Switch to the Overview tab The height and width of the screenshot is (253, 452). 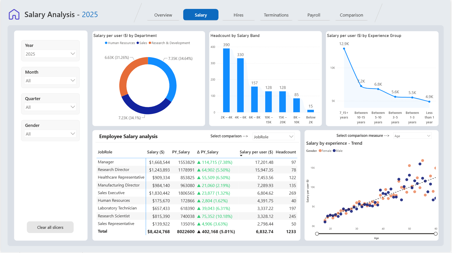(163, 15)
